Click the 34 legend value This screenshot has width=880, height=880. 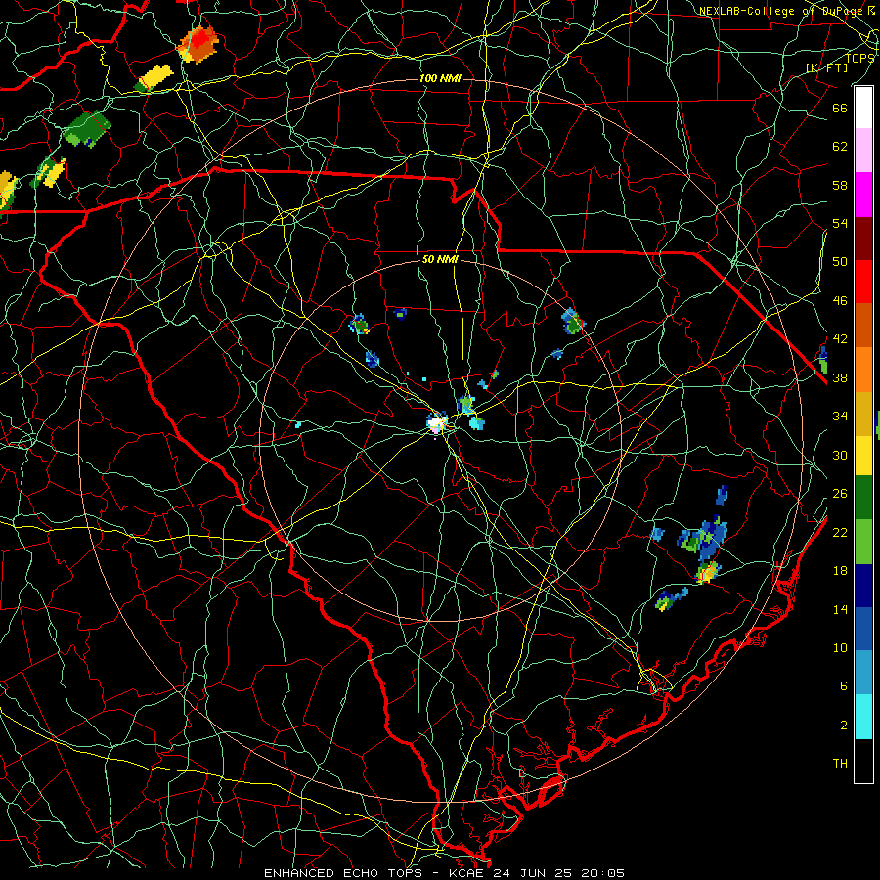840,416
